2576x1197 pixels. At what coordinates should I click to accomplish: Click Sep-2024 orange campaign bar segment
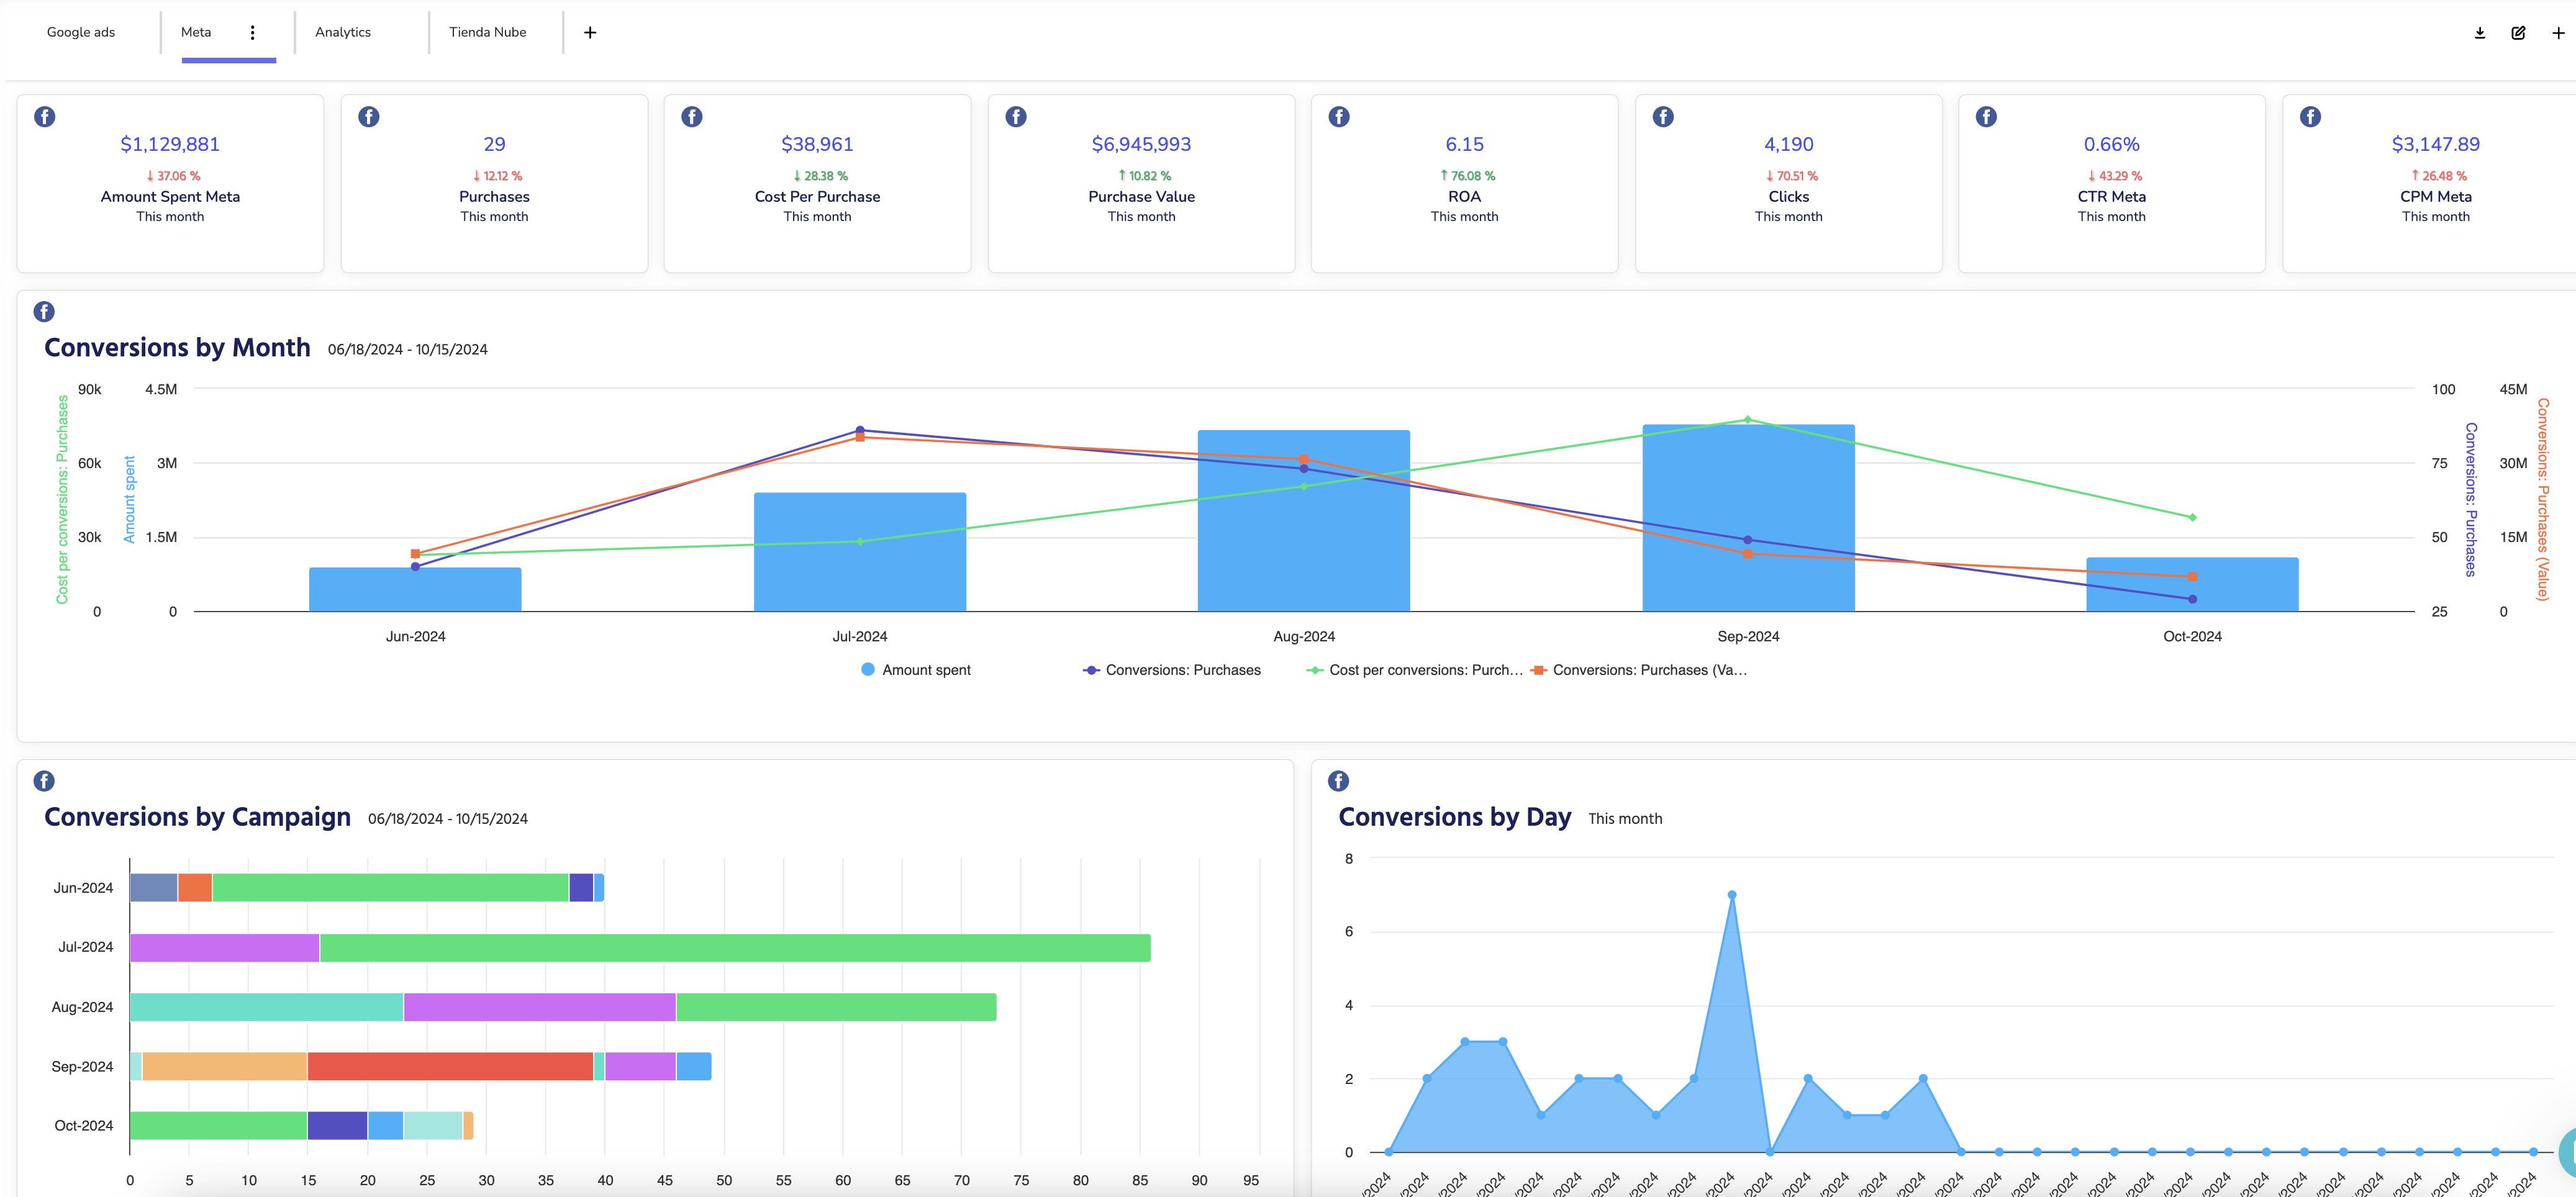[x=224, y=1066]
